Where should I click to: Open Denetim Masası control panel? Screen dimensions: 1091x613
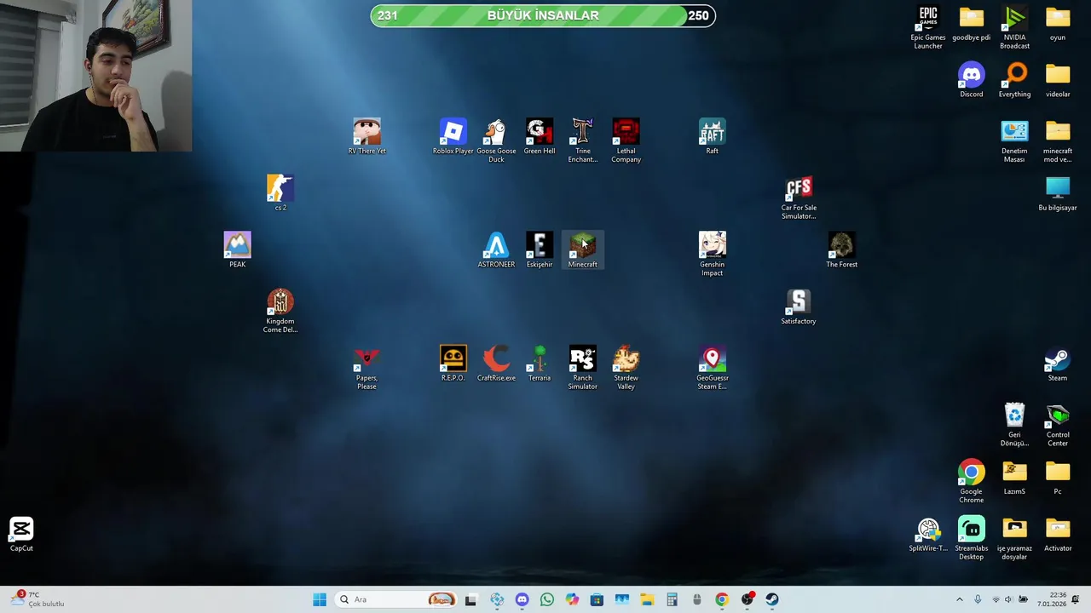(1014, 140)
